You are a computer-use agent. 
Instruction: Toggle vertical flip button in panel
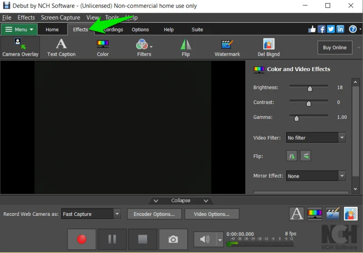305,156
